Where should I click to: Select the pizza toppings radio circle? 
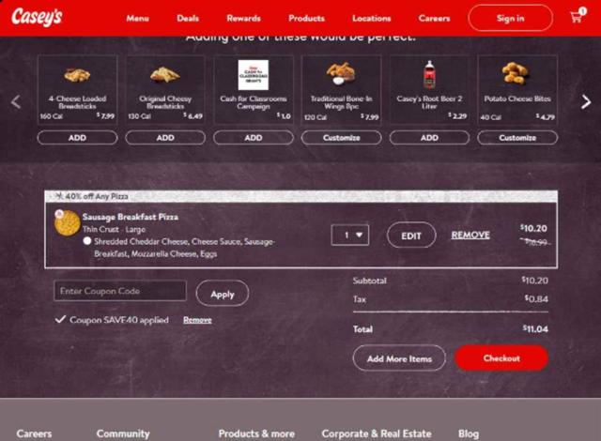coord(87,241)
